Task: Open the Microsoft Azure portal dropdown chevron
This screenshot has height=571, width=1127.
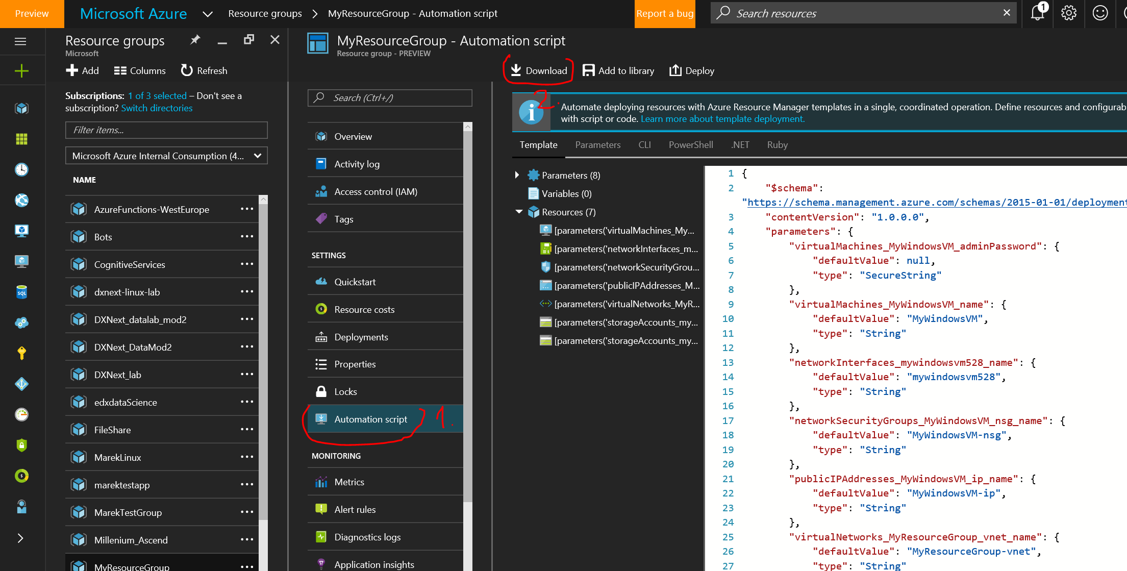Action: [x=207, y=14]
